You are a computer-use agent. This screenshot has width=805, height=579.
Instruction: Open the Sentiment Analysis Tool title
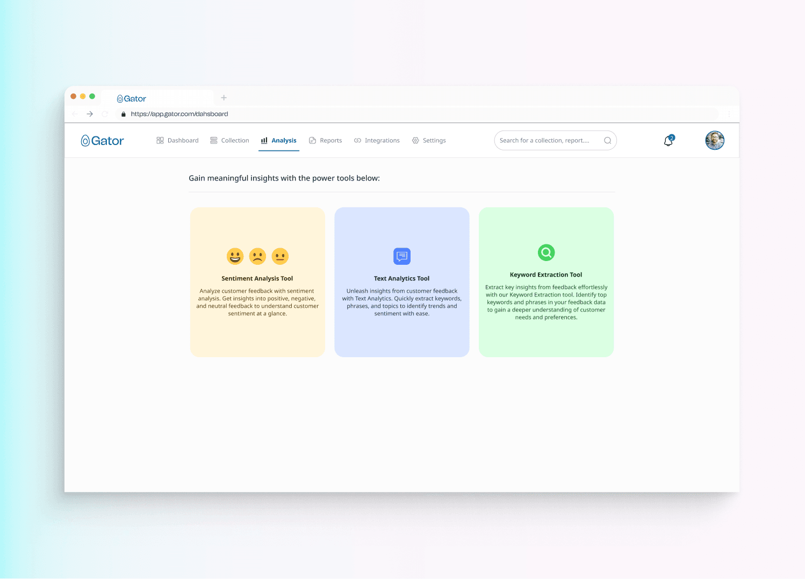click(x=257, y=278)
